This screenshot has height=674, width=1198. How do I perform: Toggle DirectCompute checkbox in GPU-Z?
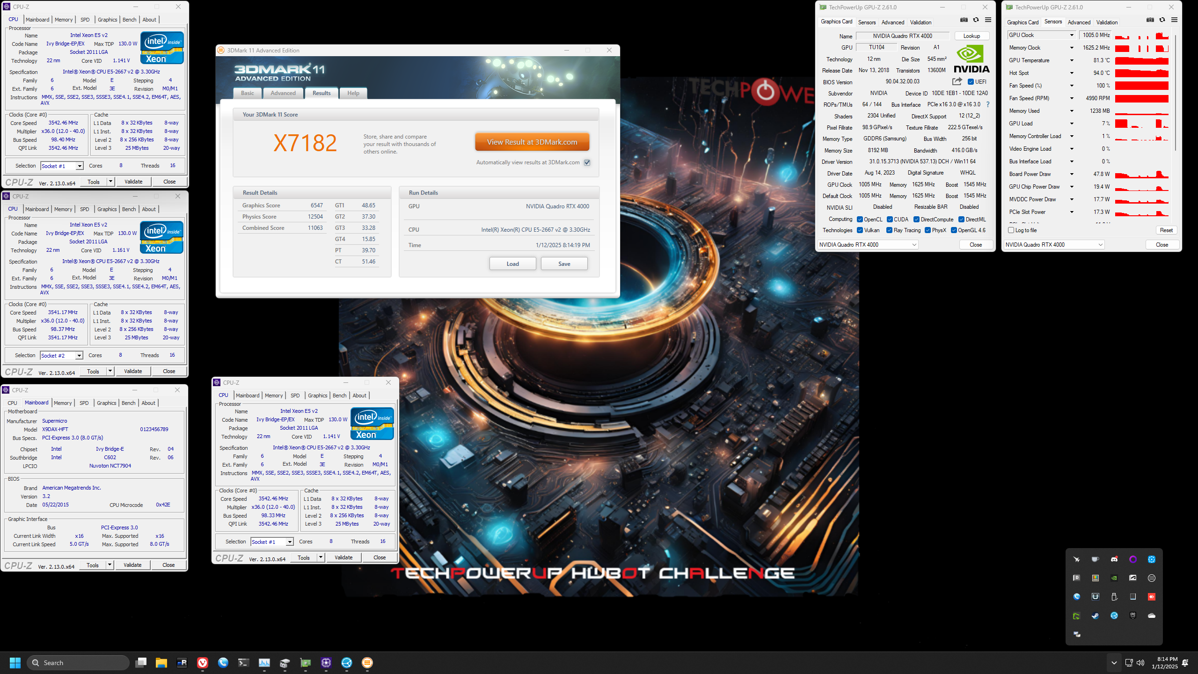[x=917, y=220]
